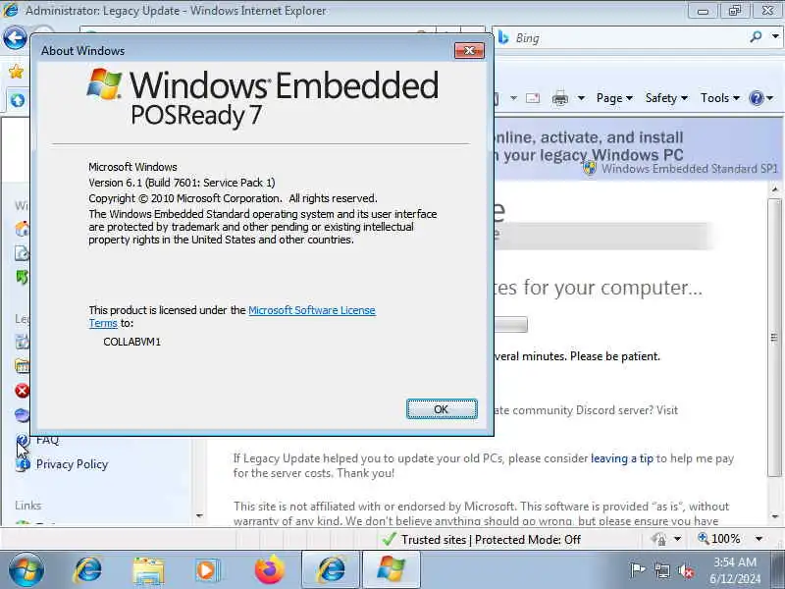Screen dimensions: 785x589
Task: Expand the Bing search provider dropdown
Action: [775, 36]
